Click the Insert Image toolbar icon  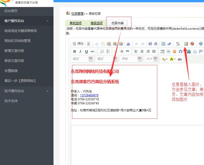tap(186, 44)
